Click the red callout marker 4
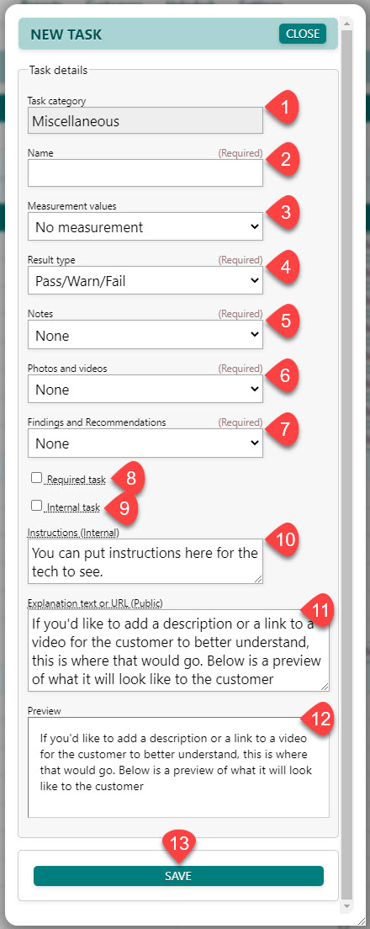The height and width of the screenshot is (929, 370). tap(284, 268)
